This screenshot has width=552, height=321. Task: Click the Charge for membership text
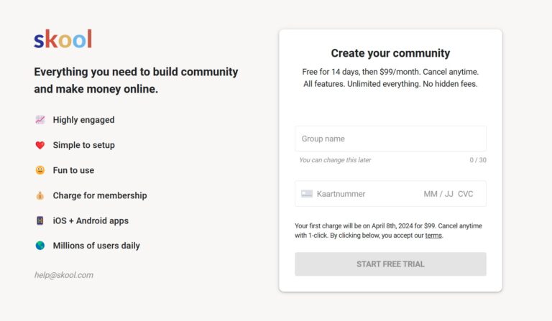(x=100, y=195)
